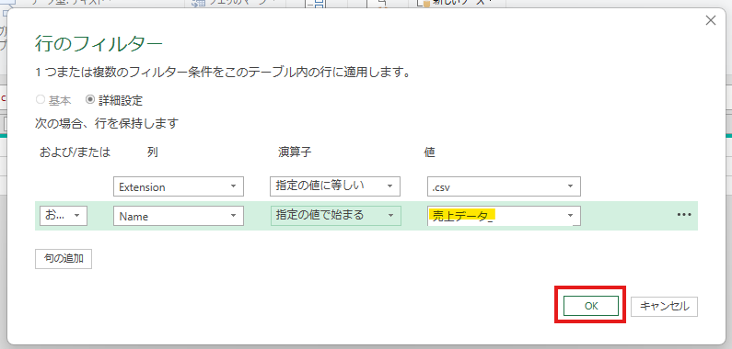
Task: Click the 値 header label
Action: [x=429, y=152]
